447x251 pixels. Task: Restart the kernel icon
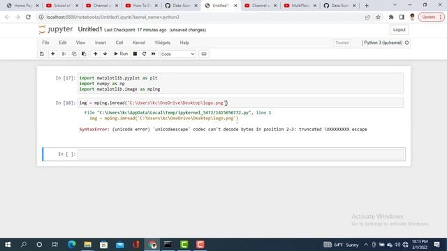click(x=145, y=54)
